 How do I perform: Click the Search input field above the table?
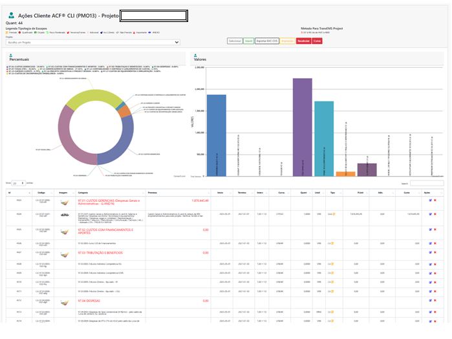tap(427, 183)
